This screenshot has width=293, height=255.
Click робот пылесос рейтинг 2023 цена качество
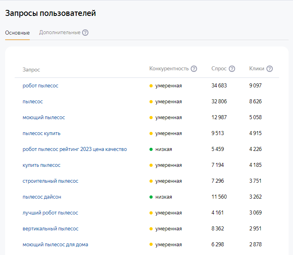75,149
